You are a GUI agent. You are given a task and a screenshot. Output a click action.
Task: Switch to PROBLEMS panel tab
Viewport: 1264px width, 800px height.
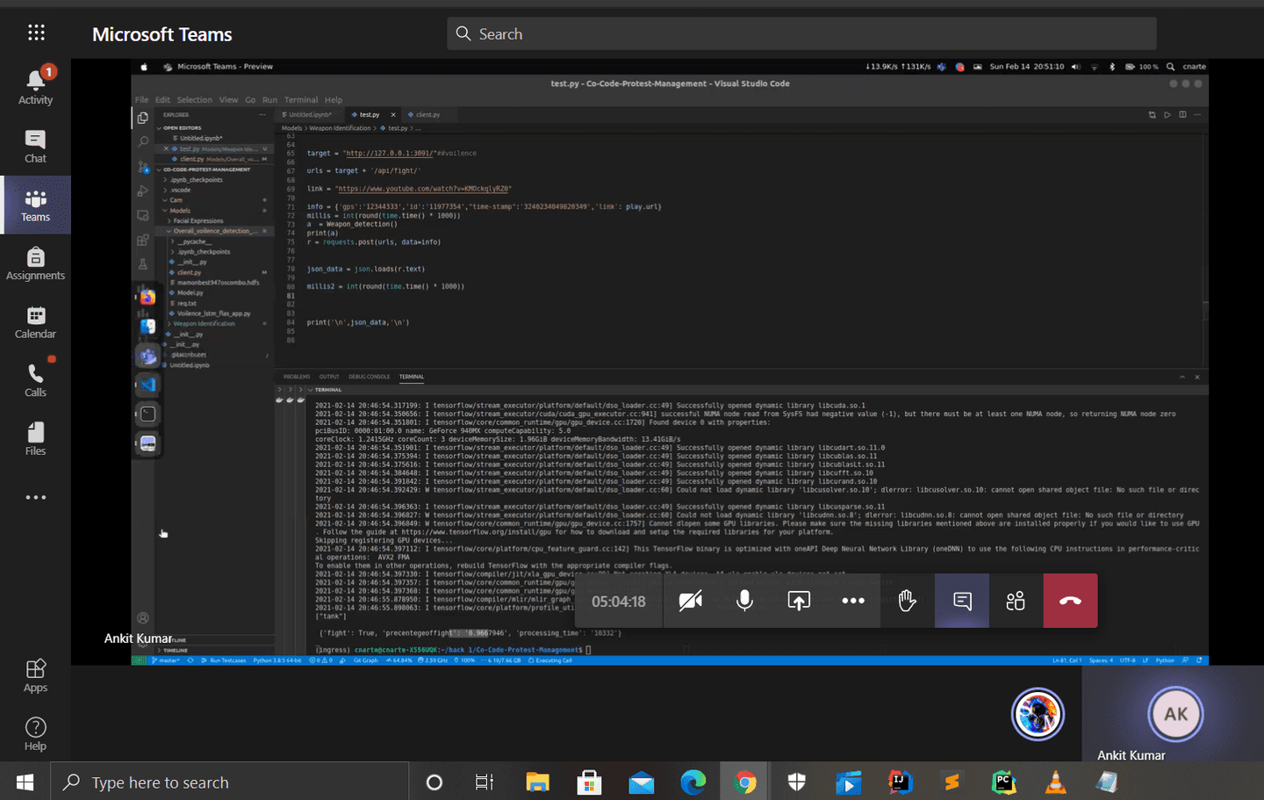[x=297, y=377]
